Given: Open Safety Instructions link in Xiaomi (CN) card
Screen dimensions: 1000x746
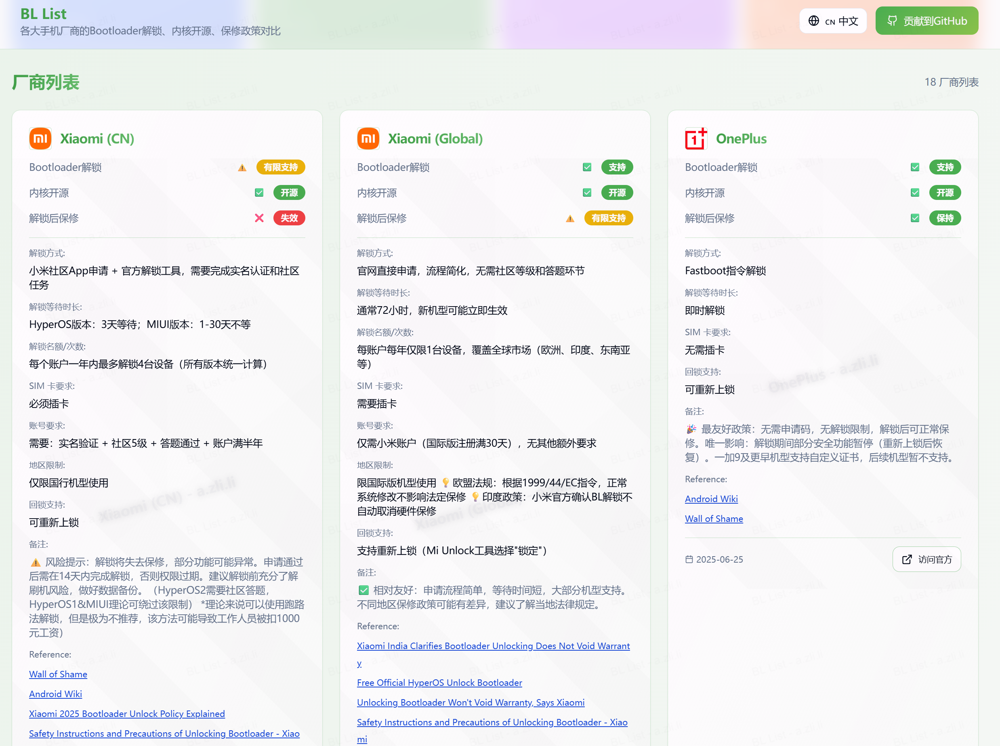Looking at the screenshot, I should [164, 734].
